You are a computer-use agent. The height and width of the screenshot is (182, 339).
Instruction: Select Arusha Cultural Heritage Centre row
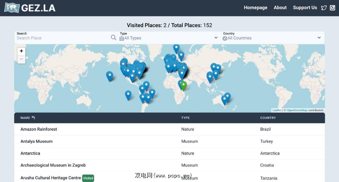click(169, 177)
